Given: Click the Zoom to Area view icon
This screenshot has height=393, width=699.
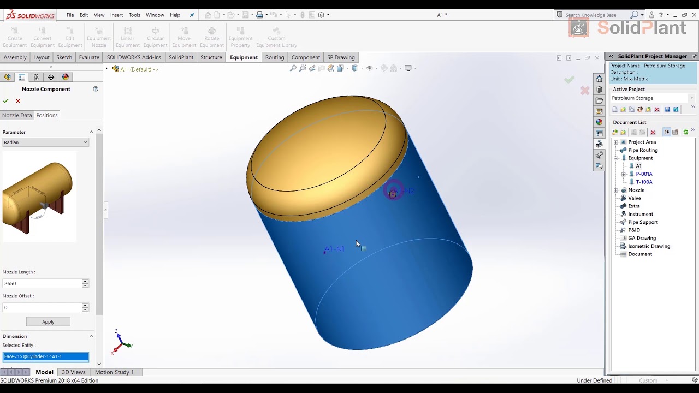Looking at the screenshot, I should tap(303, 68).
